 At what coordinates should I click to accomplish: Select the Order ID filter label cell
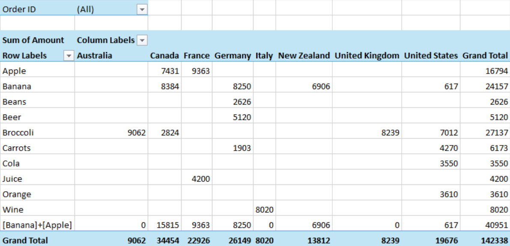click(19, 9)
